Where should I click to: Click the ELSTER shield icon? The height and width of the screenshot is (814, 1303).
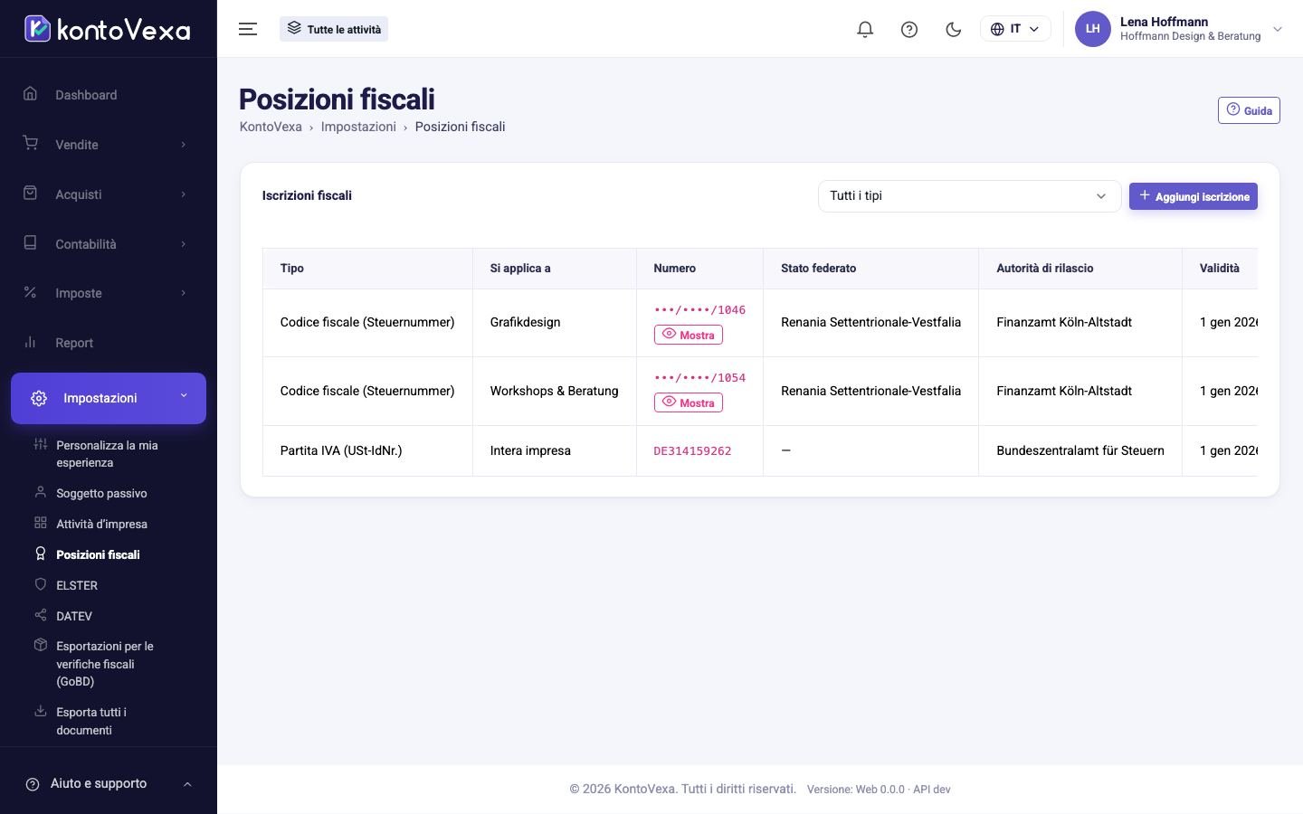(x=40, y=584)
